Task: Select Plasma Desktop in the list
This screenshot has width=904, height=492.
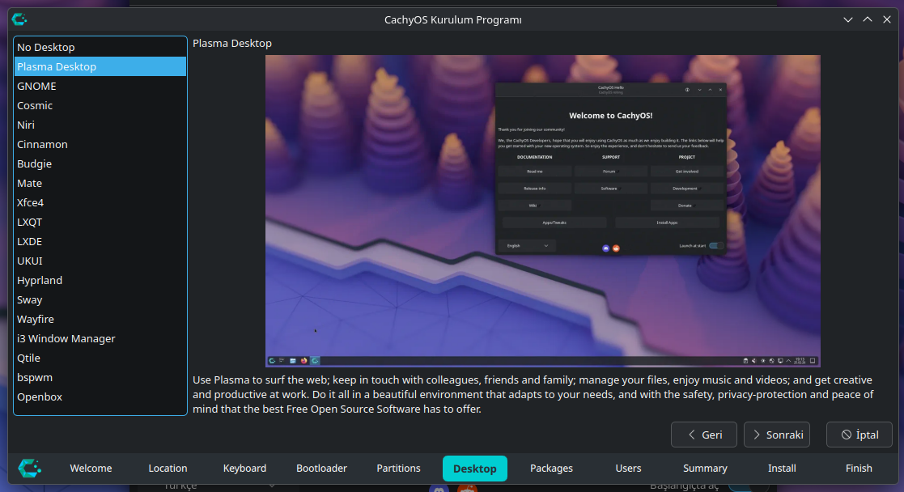Action: point(100,66)
